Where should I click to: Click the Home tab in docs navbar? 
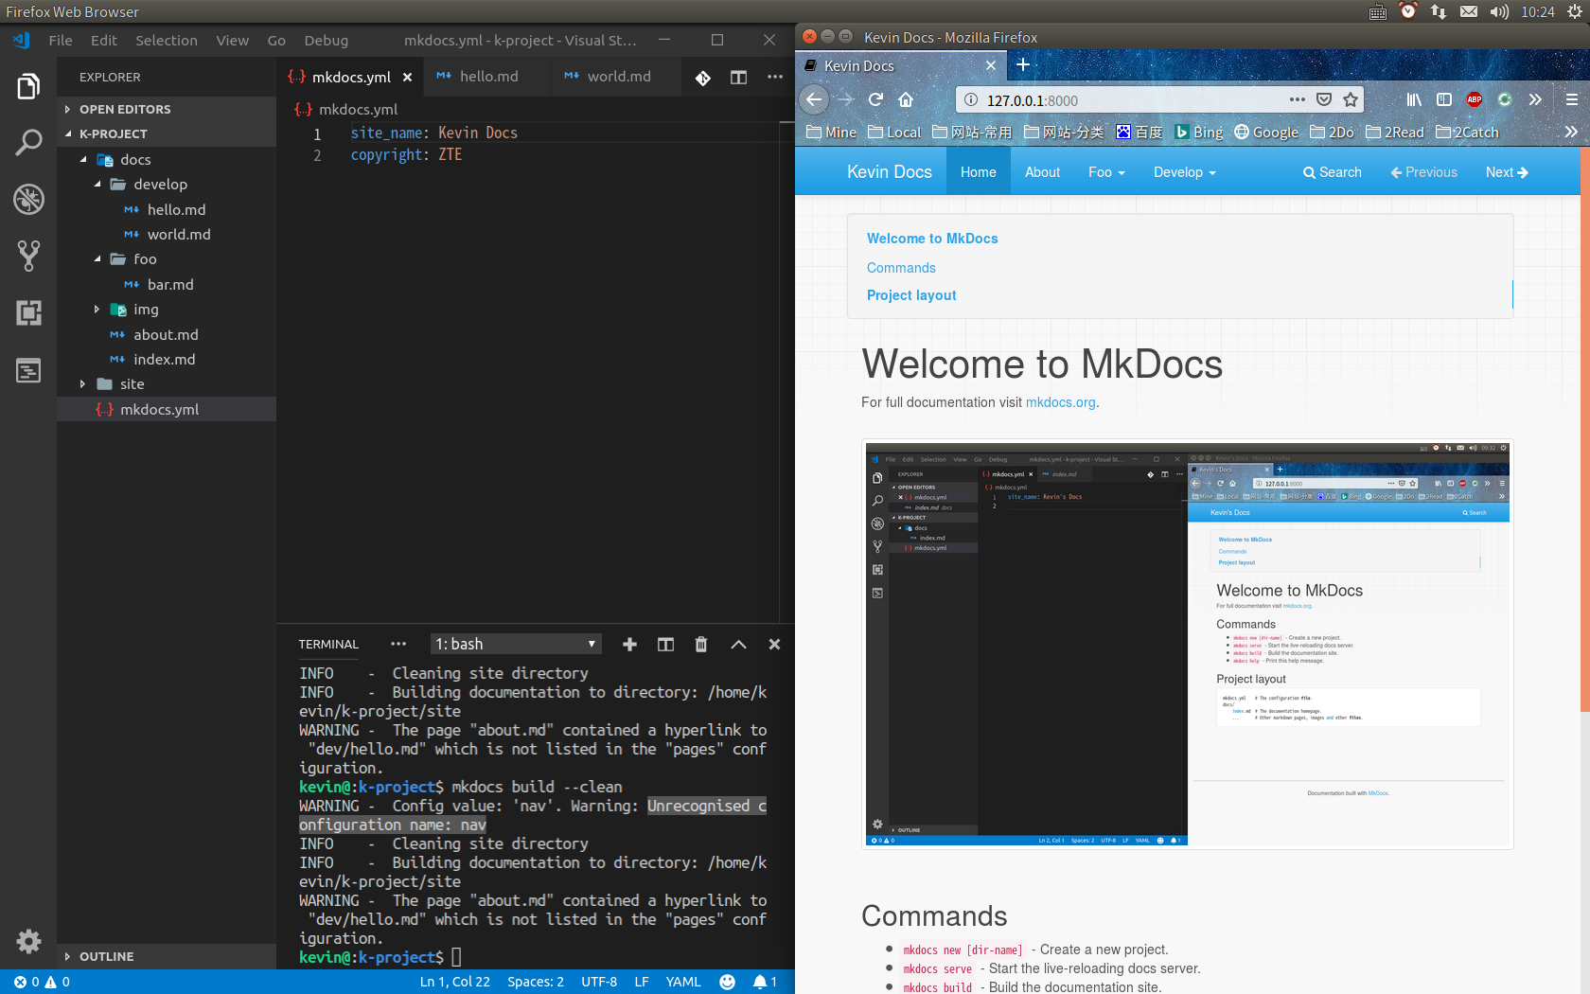point(979,172)
